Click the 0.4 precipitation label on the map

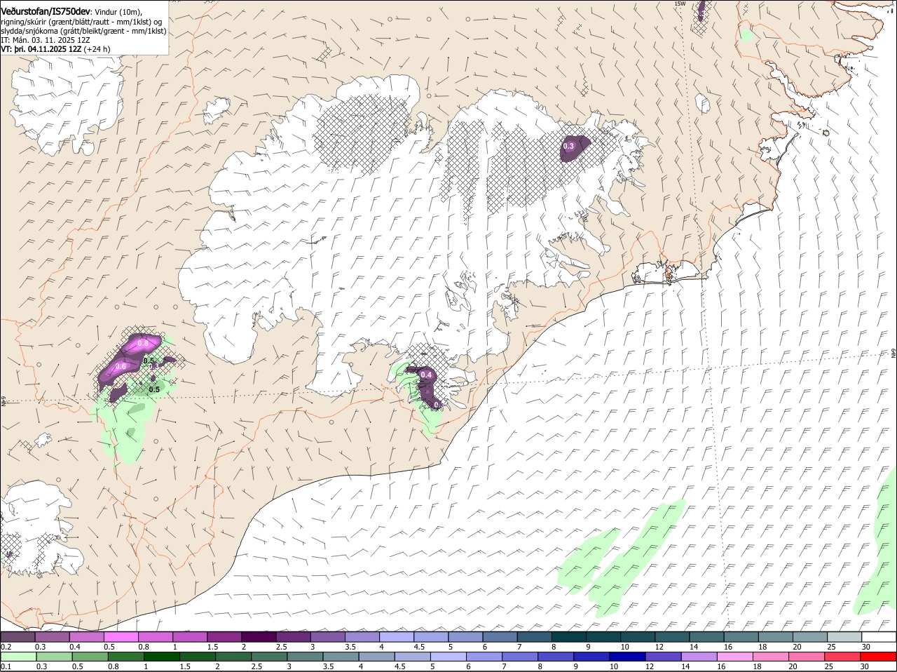coord(426,375)
